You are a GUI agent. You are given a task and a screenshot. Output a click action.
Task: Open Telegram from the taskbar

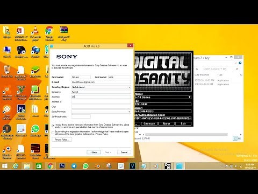point(74,166)
